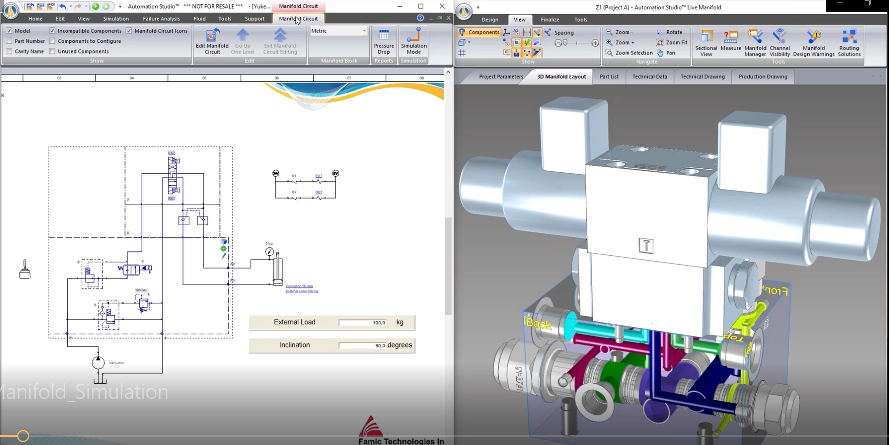Image resolution: width=889 pixels, height=445 pixels.
Task: Open the Technical Data tab
Action: click(649, 76)
